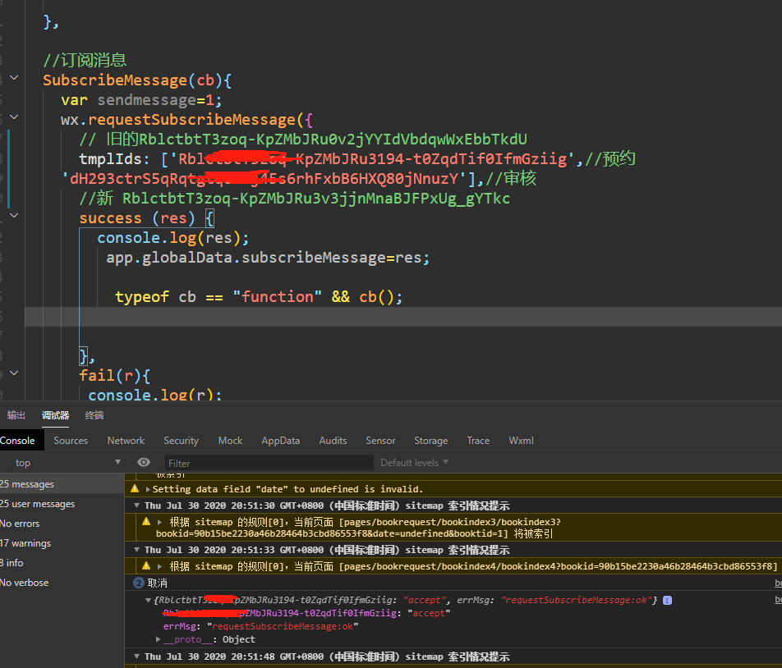The image size is (782, 668).
Task: Expand the __proto__: Object entry
Action: pyautogui.click(x=158, y=639)
